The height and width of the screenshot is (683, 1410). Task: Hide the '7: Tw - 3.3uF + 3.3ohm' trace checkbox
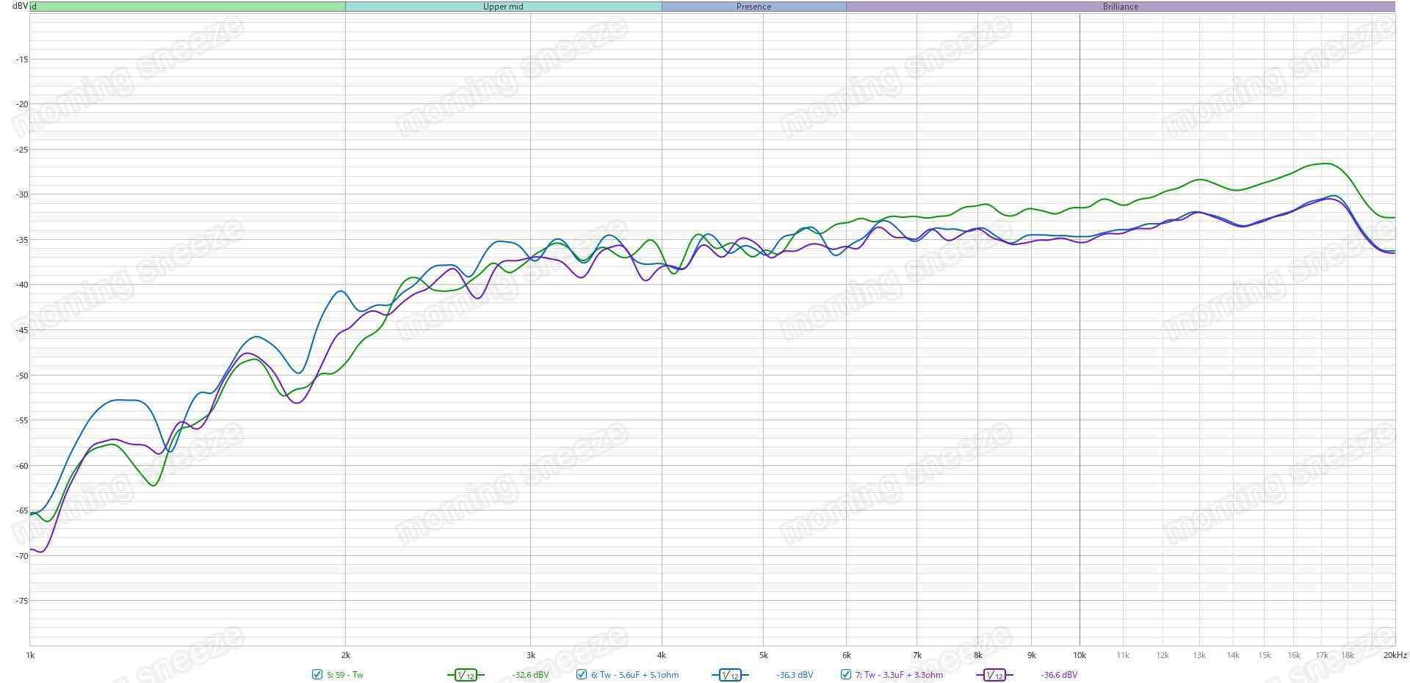coord(846,675)
